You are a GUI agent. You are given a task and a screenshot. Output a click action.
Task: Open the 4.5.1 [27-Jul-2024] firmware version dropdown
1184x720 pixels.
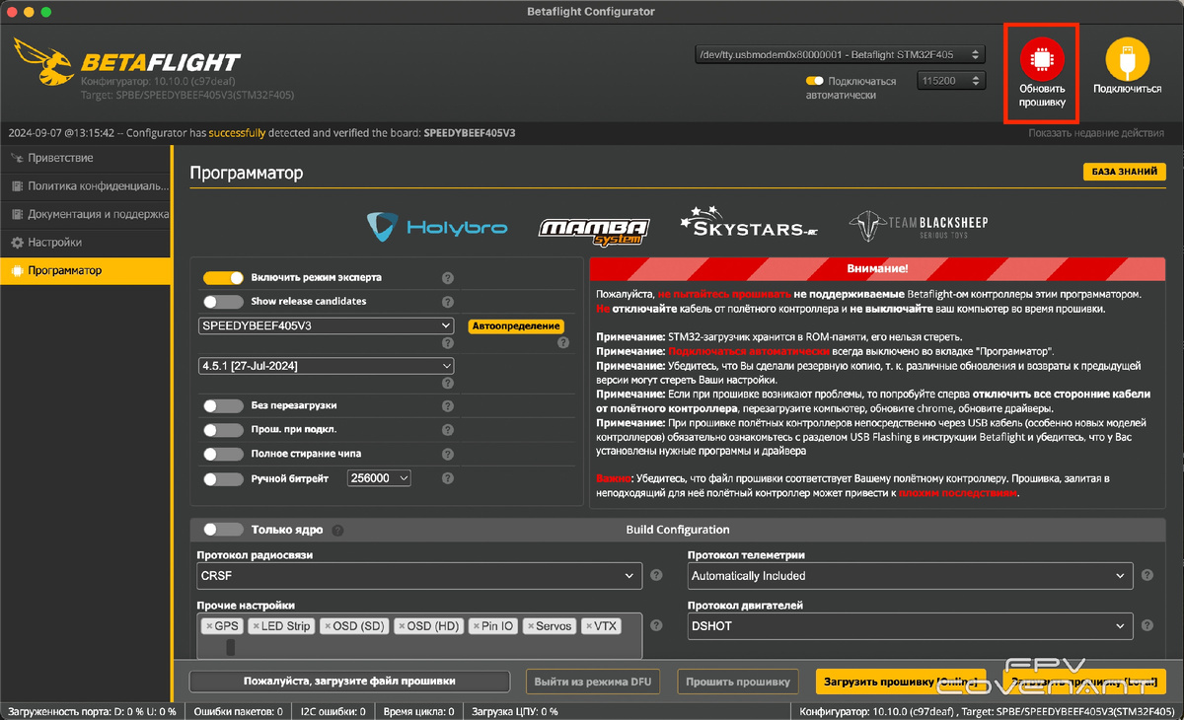[x=326, y=366]
